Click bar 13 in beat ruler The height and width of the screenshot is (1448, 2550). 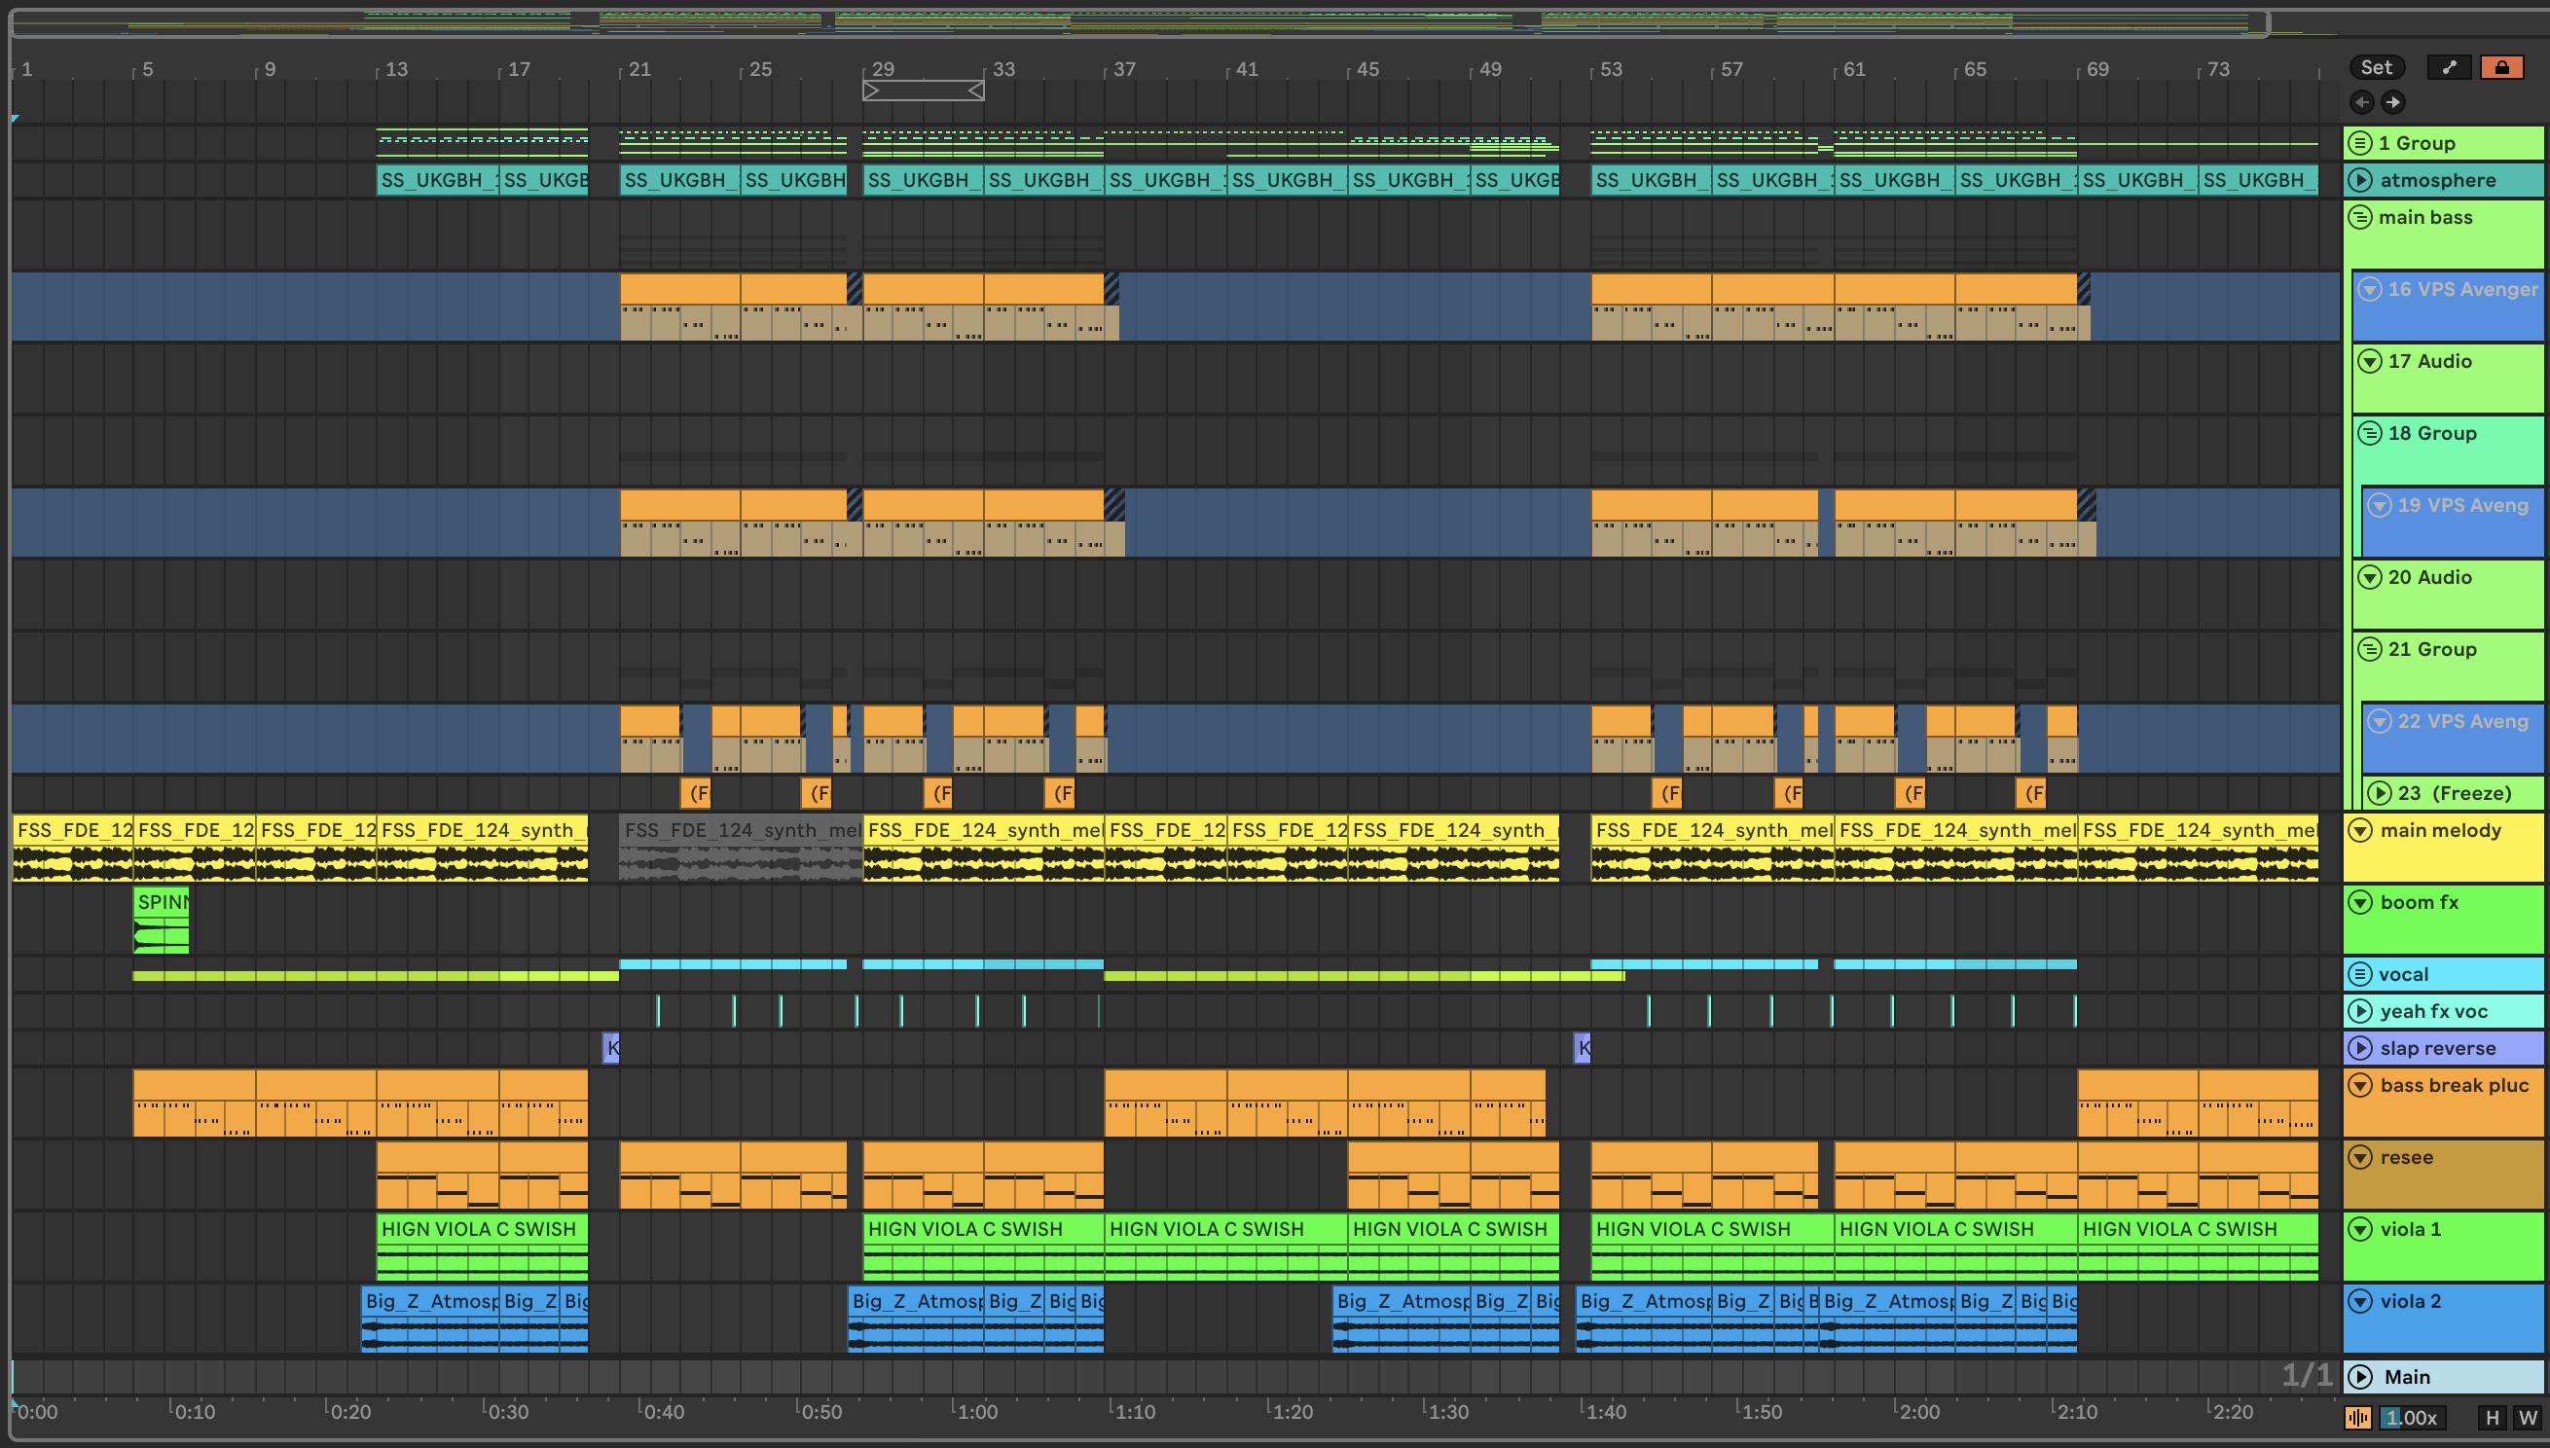(x=396, y=69)
